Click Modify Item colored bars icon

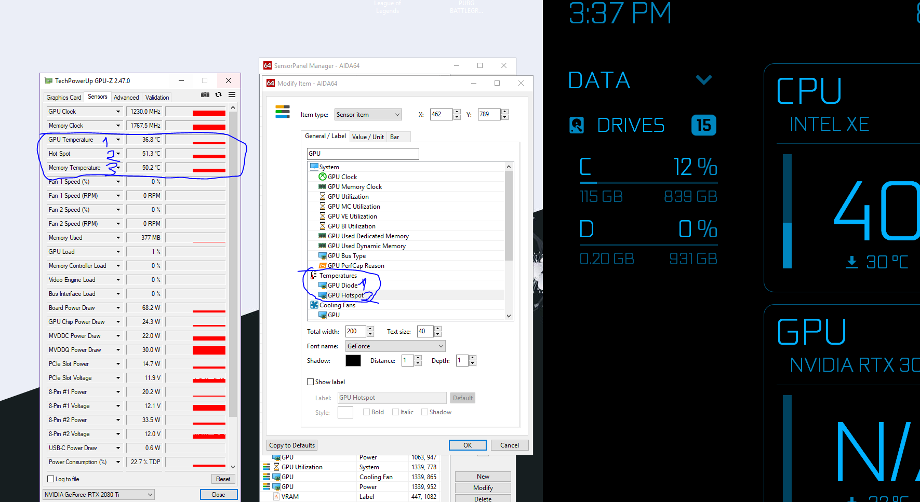tap(283, 112)
